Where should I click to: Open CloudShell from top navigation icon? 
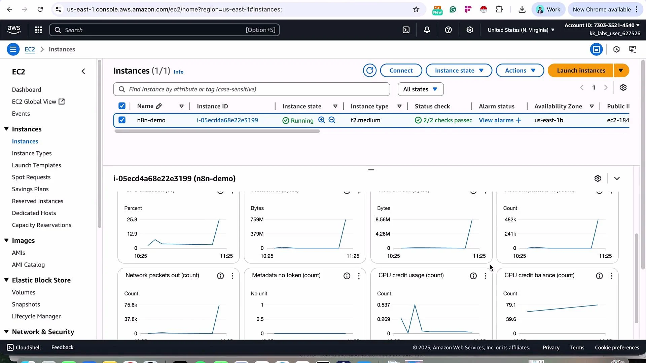(406, 30)
